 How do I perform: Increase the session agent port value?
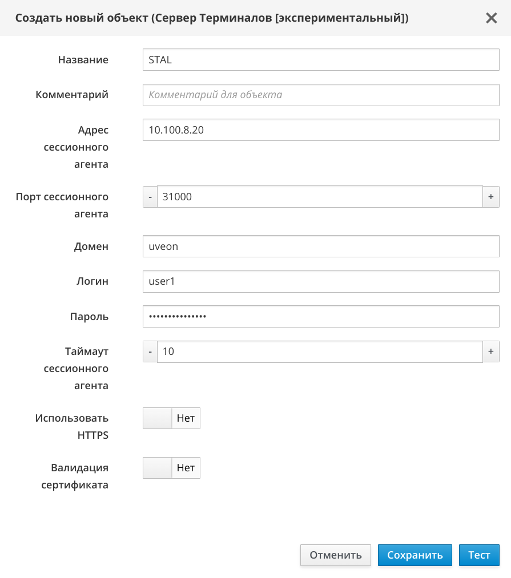491,197
